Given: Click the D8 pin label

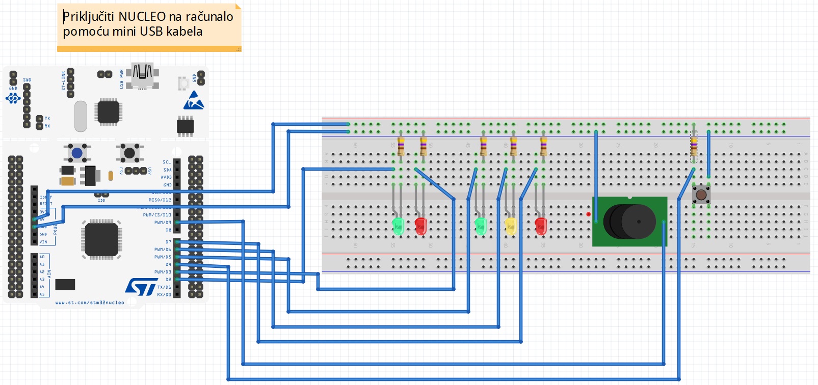Looking at the screenshot, I should [168, 230].
